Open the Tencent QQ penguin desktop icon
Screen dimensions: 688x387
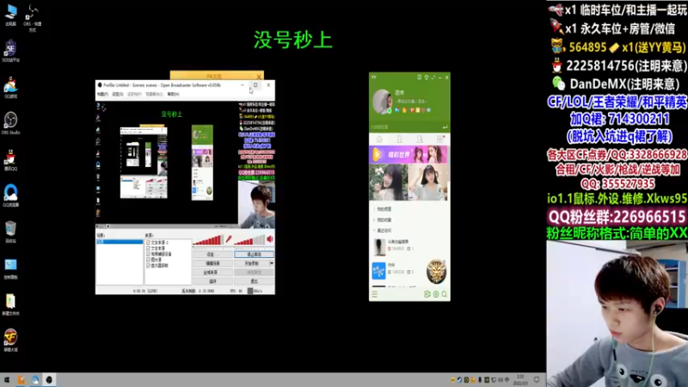tap(10, 159)
